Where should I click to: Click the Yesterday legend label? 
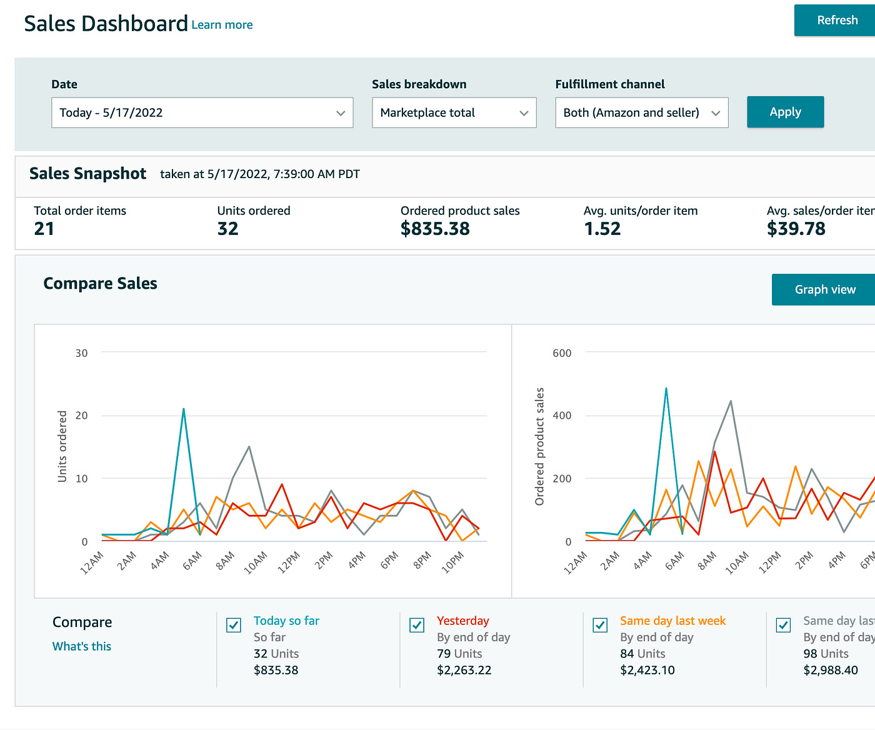[462, 621]
